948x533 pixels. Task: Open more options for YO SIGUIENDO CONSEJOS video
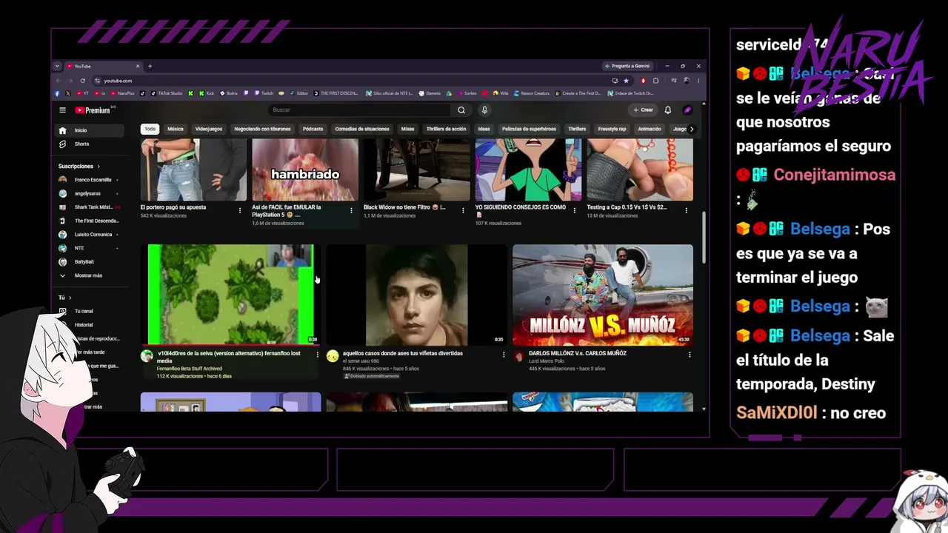tap(575, 210)
